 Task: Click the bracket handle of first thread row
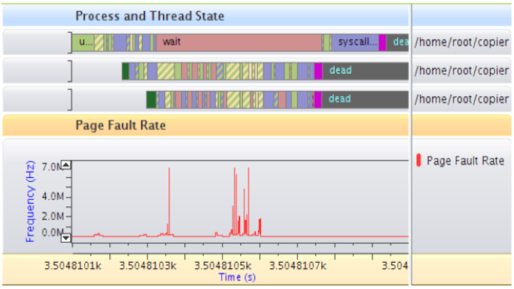pos(70,42)
